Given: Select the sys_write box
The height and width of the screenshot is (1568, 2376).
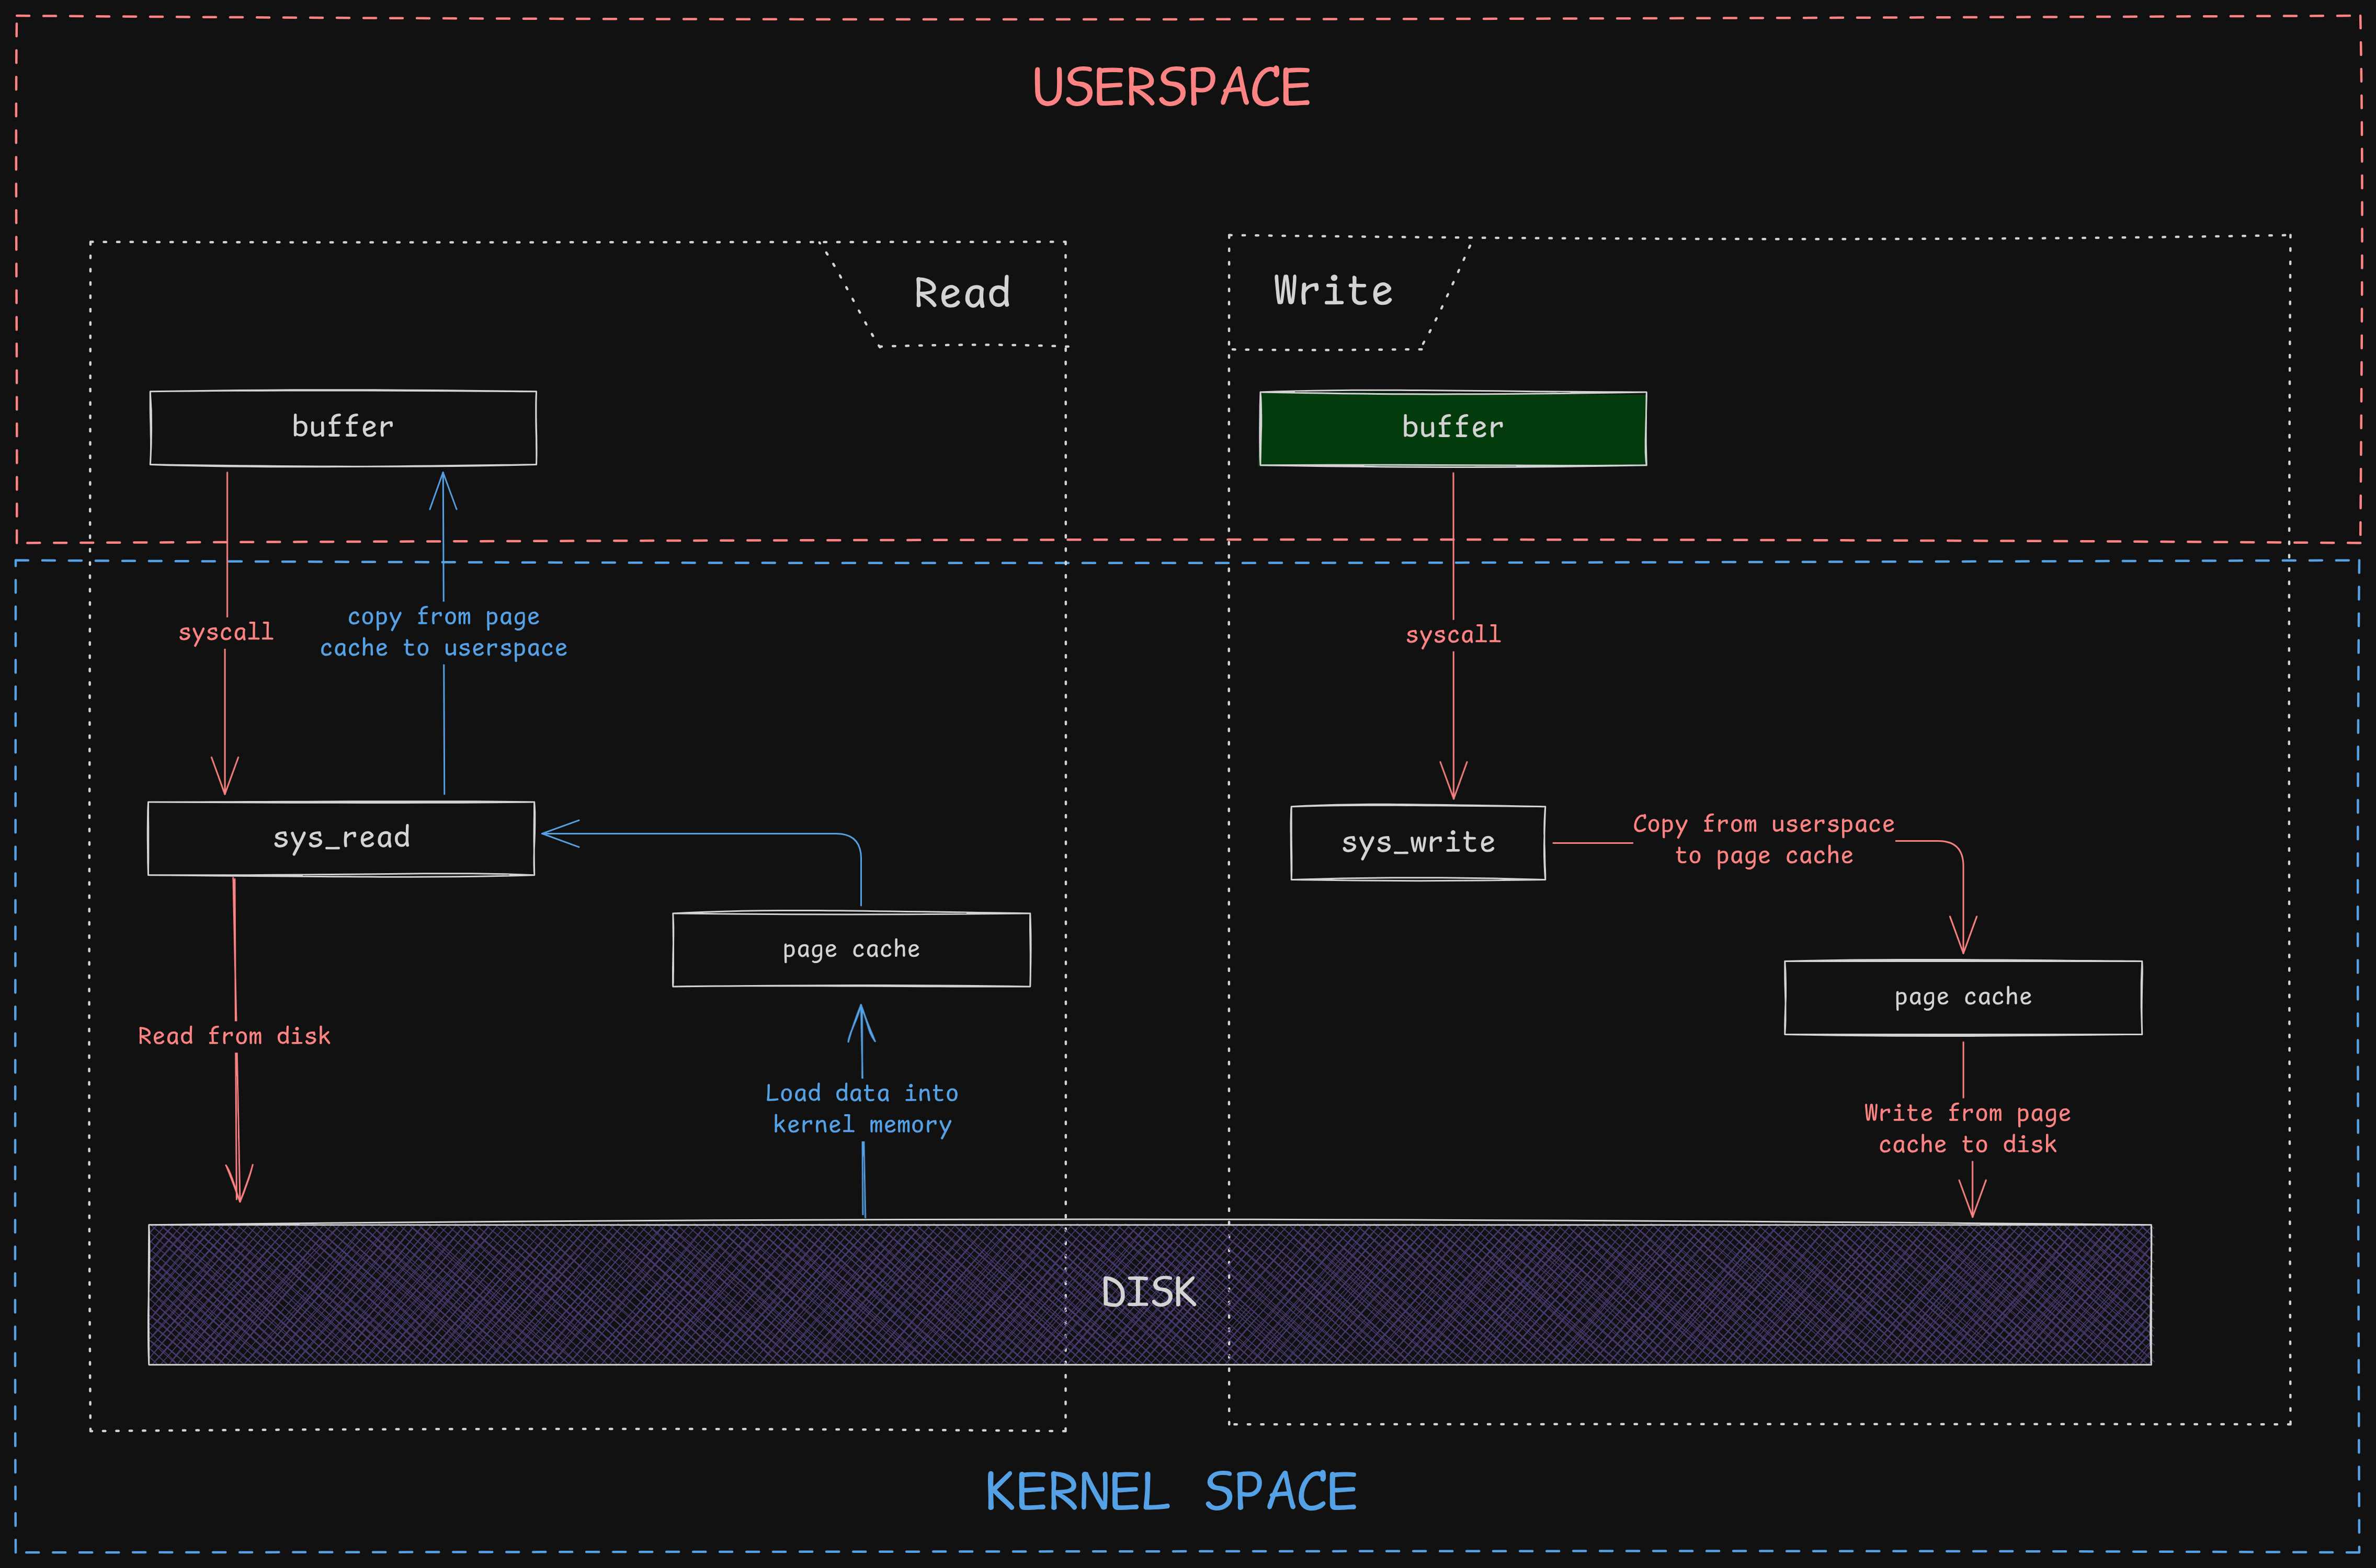Looking at the screenshot, I should pyautogui.click(x=1418, y=843).
